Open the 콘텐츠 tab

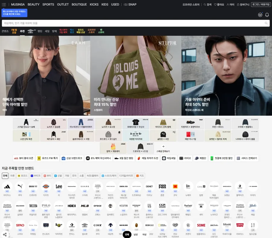[5, 31]
